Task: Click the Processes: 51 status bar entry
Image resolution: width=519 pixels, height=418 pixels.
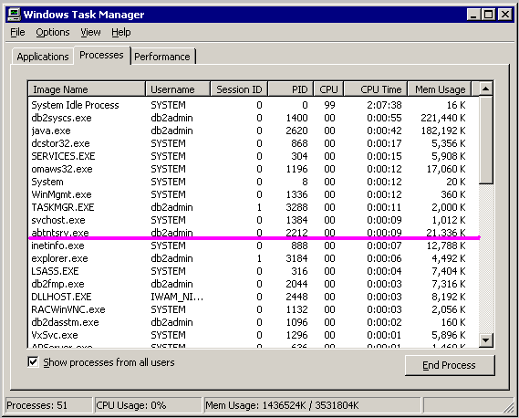Action: (48, 405)
